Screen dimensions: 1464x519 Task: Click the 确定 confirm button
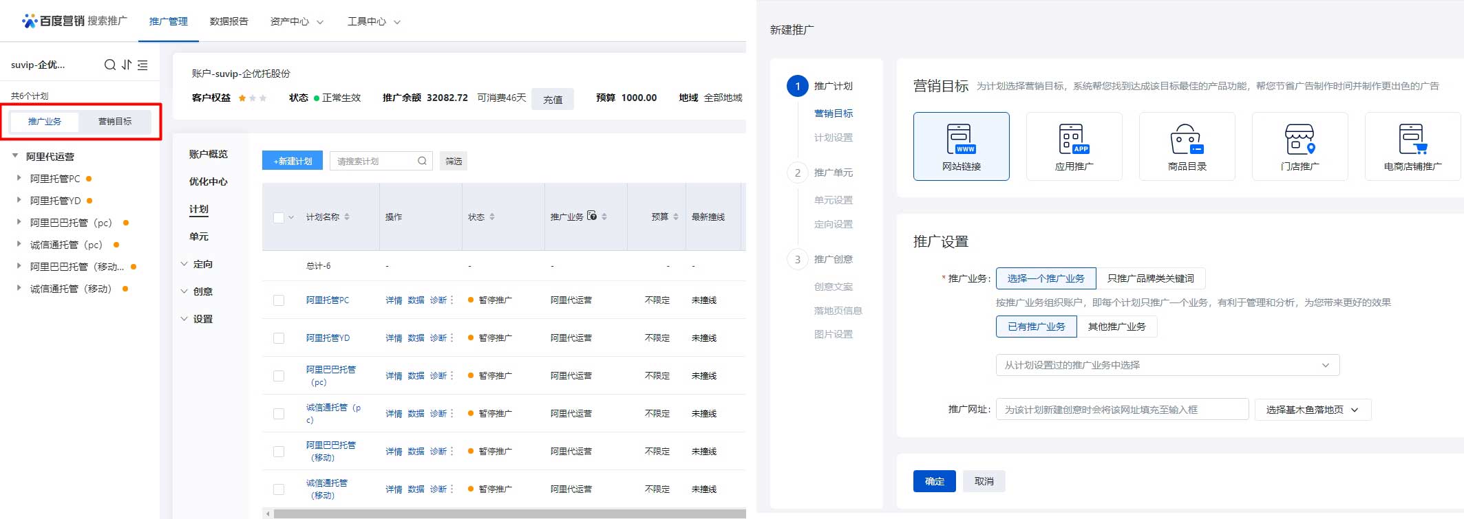click(935, 481)
